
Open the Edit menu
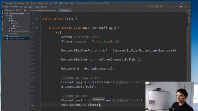[11, 3]
